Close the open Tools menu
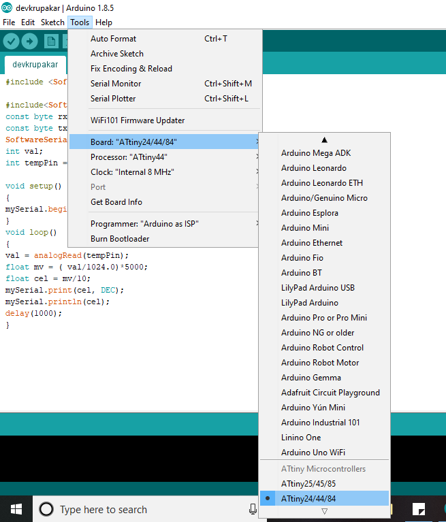 point(80,22)
